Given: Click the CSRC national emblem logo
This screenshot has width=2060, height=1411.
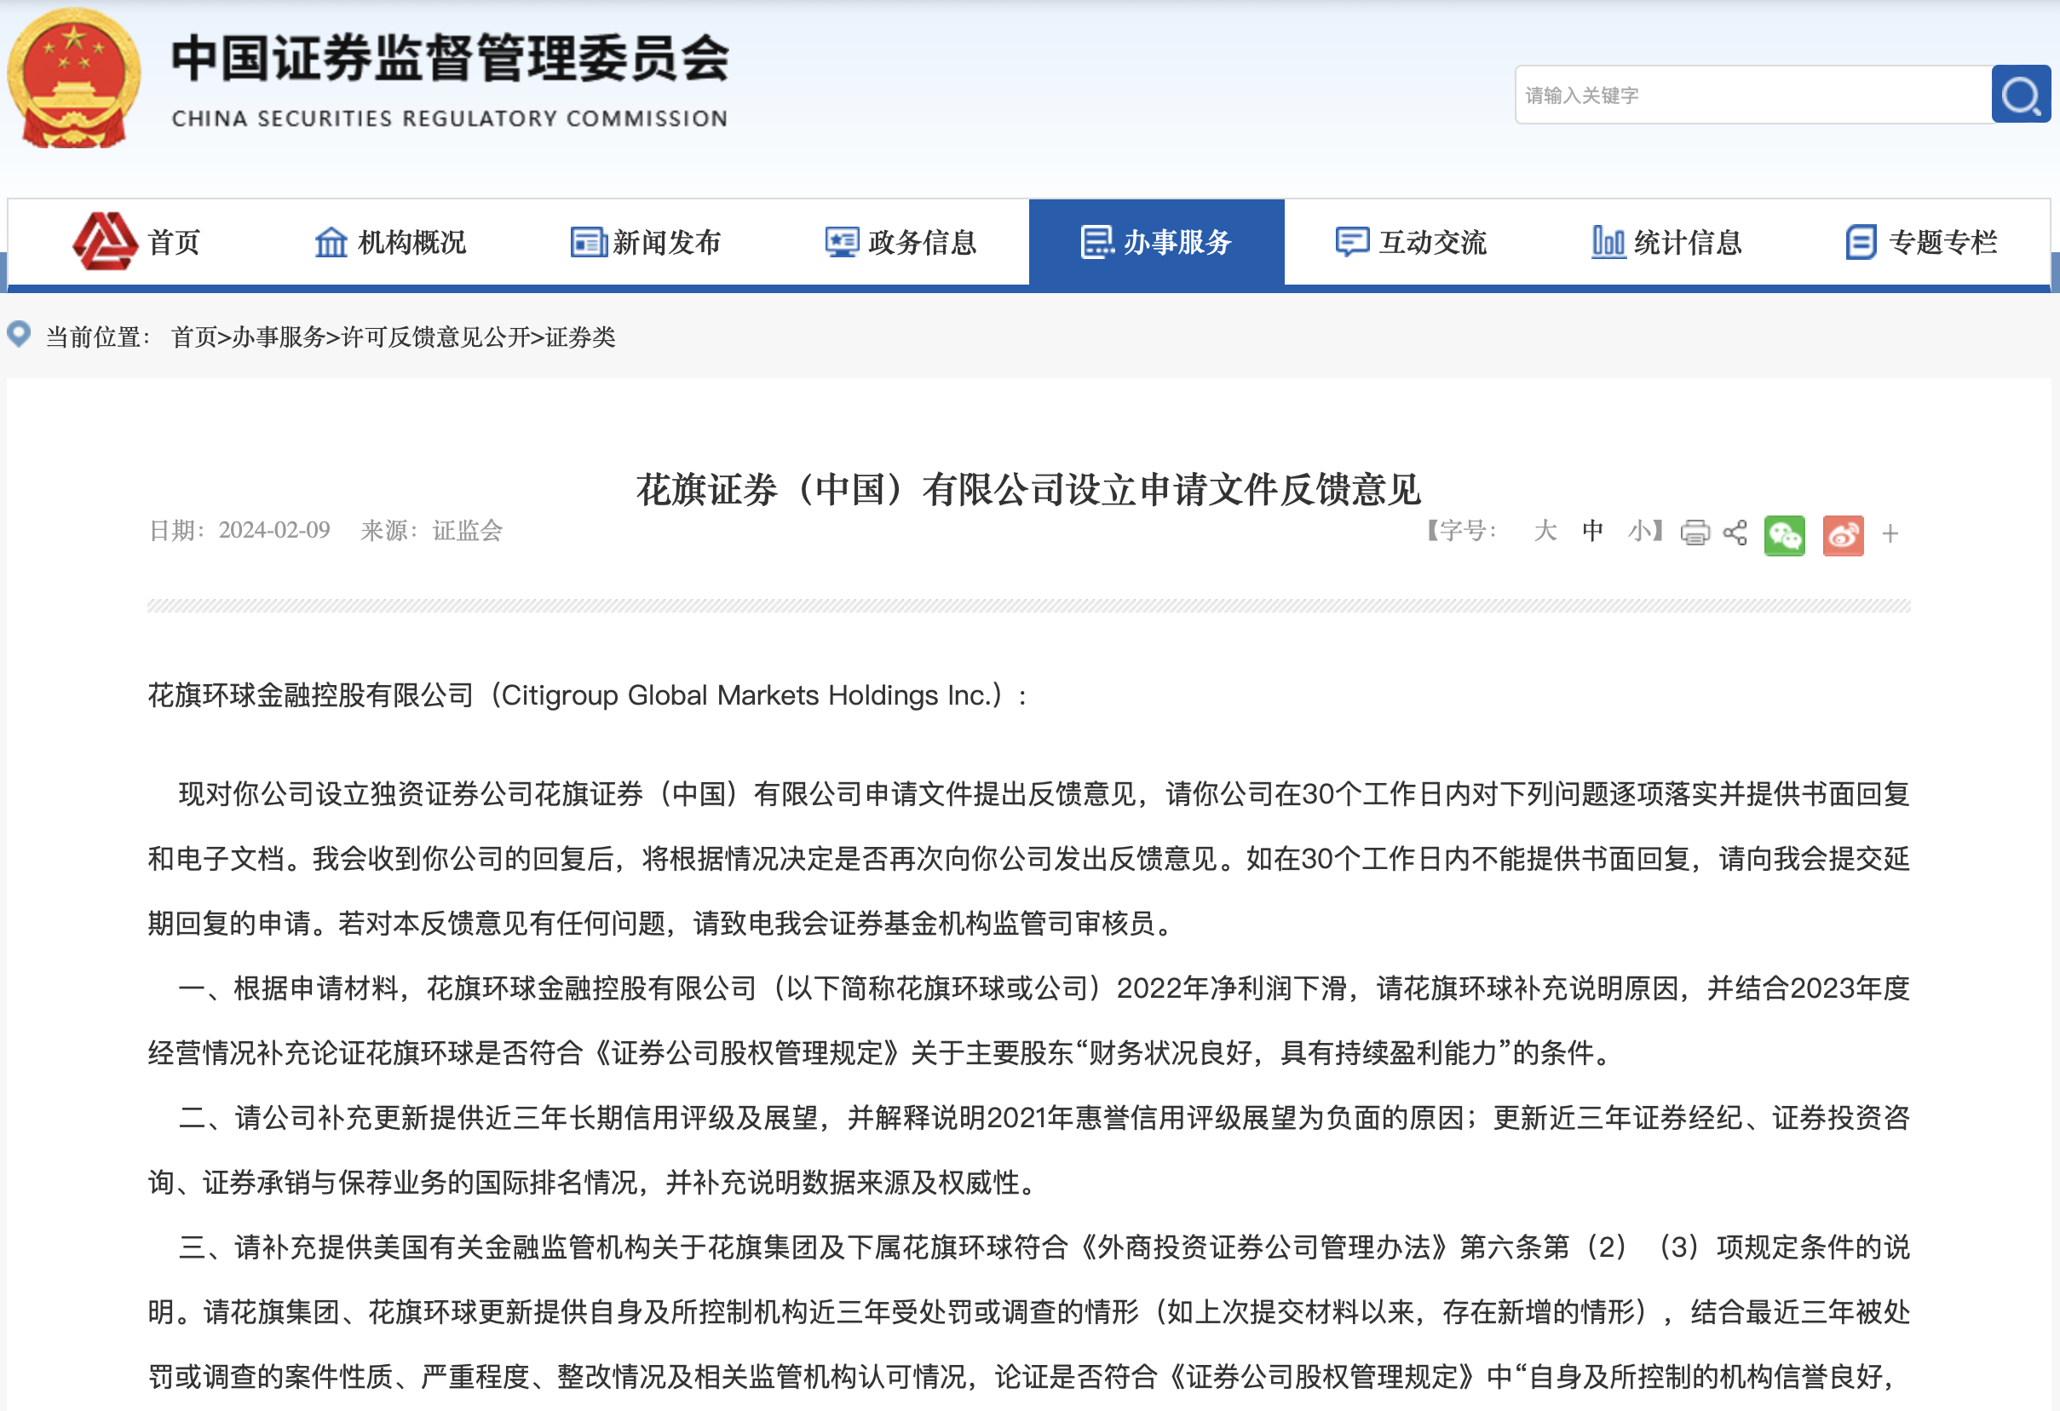Looking at the screenshot, I should (x=72, y=78).
